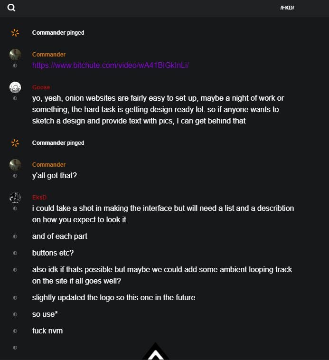Click Commander's avatar beside "y'all got that?"
The width and height of the screenshot is (329, 360).
(x=15, y=165)
